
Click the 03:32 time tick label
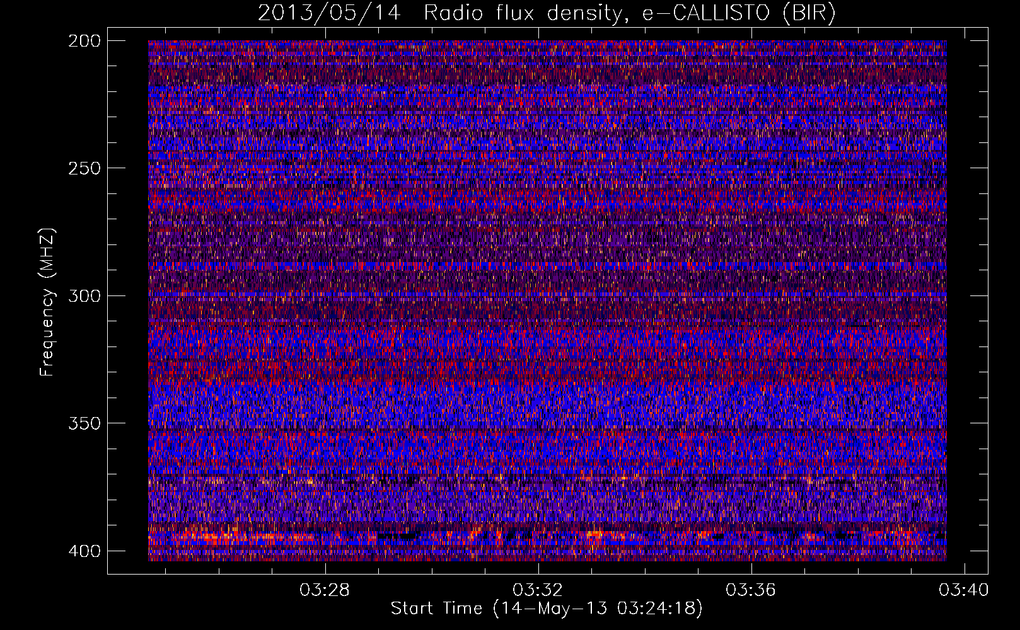pos(538,590)
